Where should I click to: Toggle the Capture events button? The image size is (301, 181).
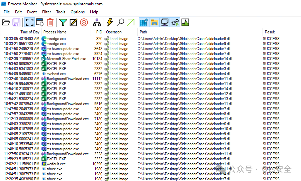coord(29,22)
